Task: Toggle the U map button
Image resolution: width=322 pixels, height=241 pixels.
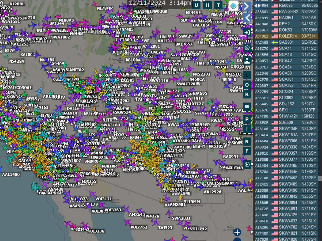Action: point(196,5)
